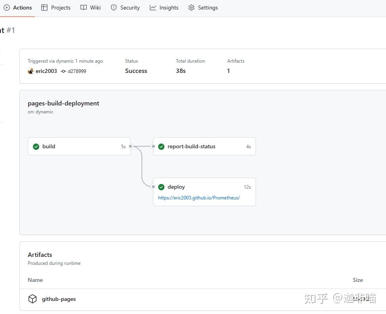Open the report-build-status job

[x=191, y=146]
